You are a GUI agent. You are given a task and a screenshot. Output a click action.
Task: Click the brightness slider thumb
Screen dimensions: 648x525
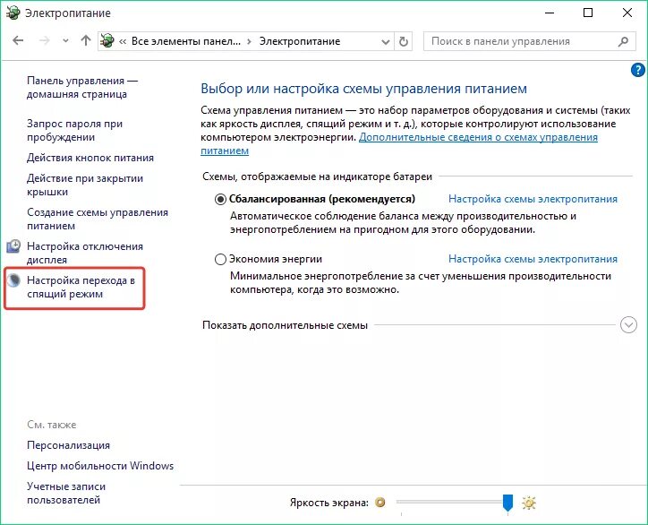pyautogui.click(x=507, y=503)
